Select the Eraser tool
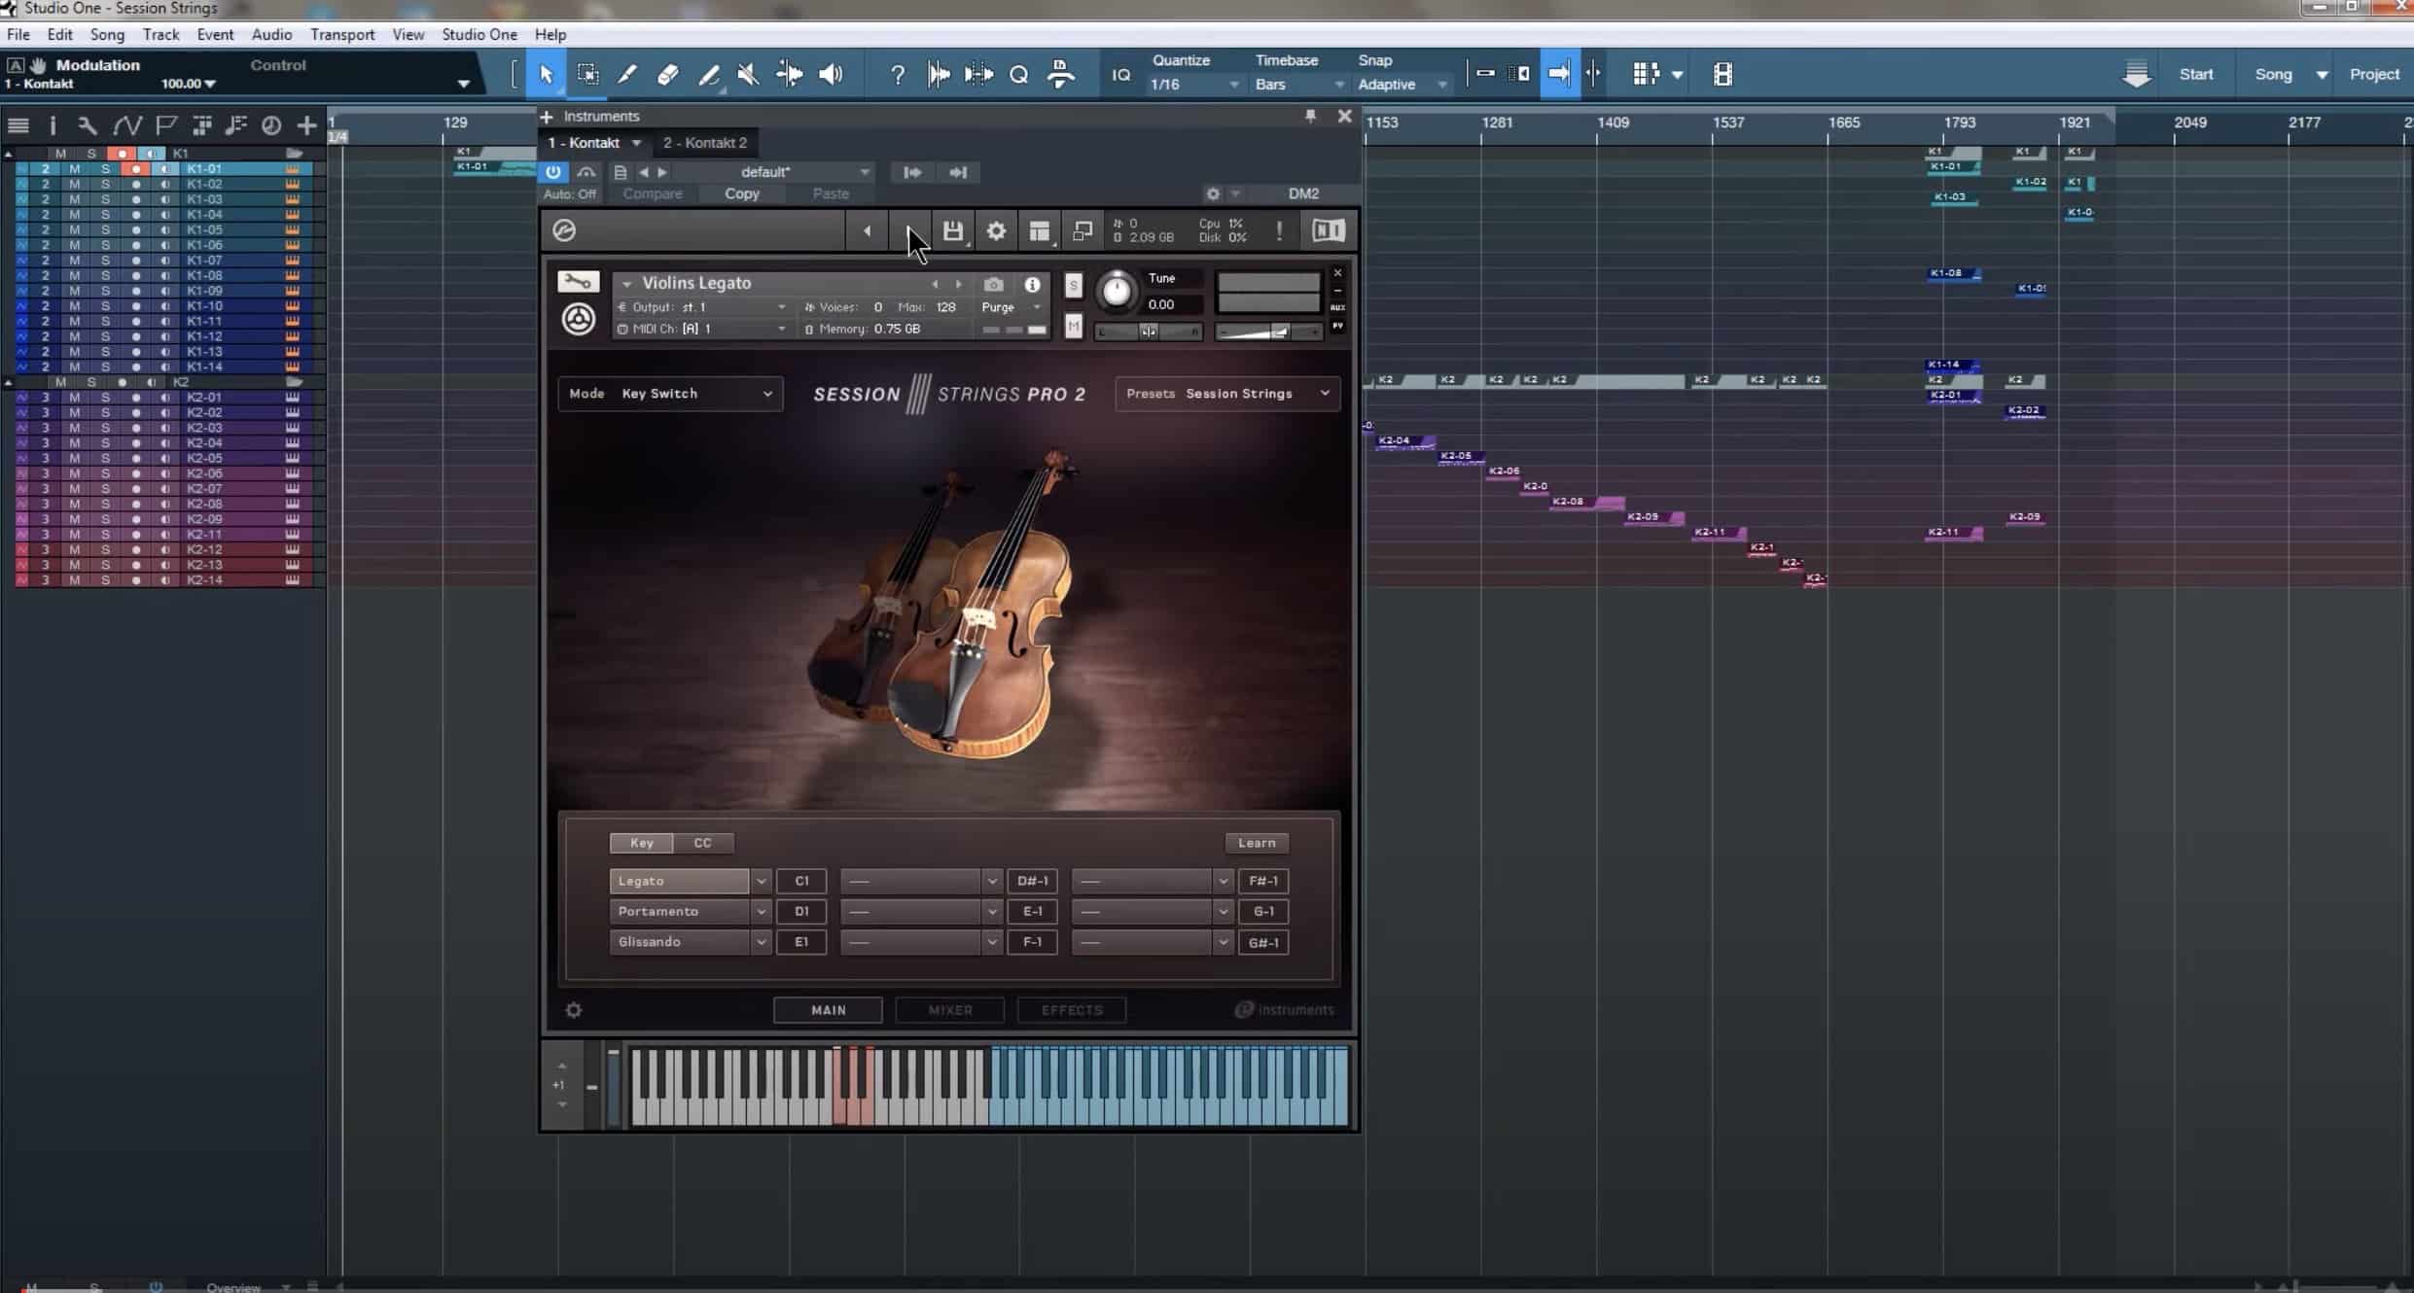Image resolution: width=2414 pixels, height=1293 pixels. tap(668, 74)
